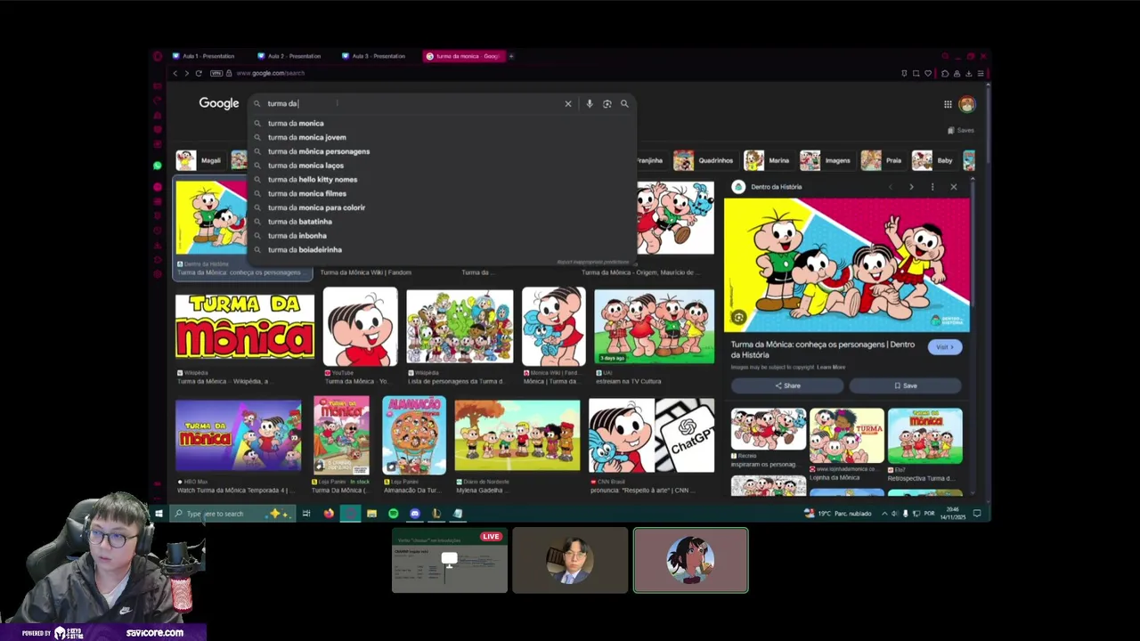Image resolution: width=1140 pixels, height=641 pixels.
Task: Filter images by the Quadrinhos chip
Action: click(704, 160)
